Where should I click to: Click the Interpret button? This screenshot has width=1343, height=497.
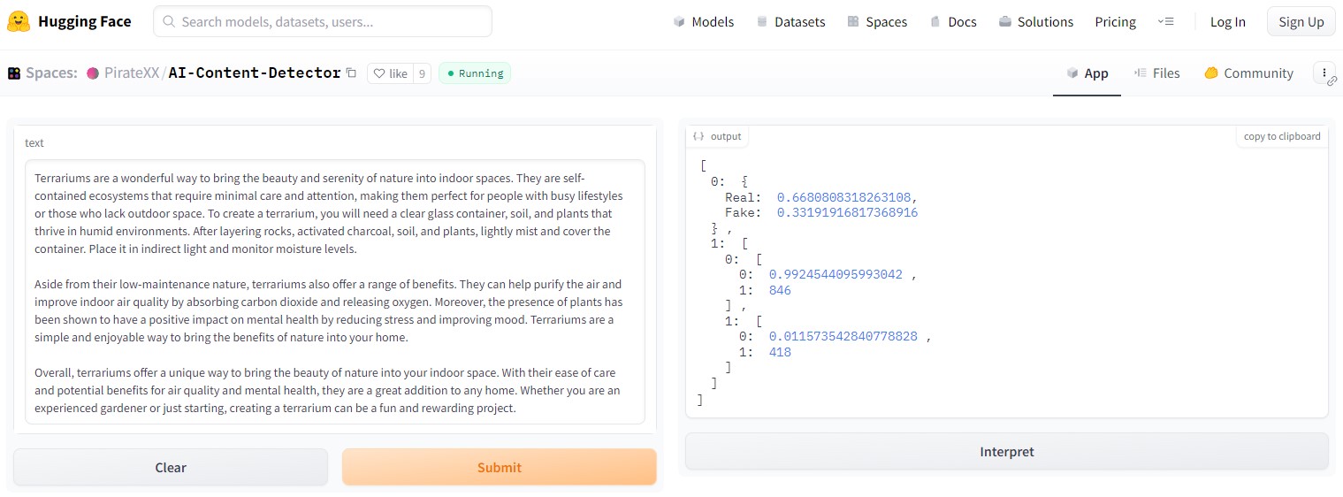coord(1006,452)
